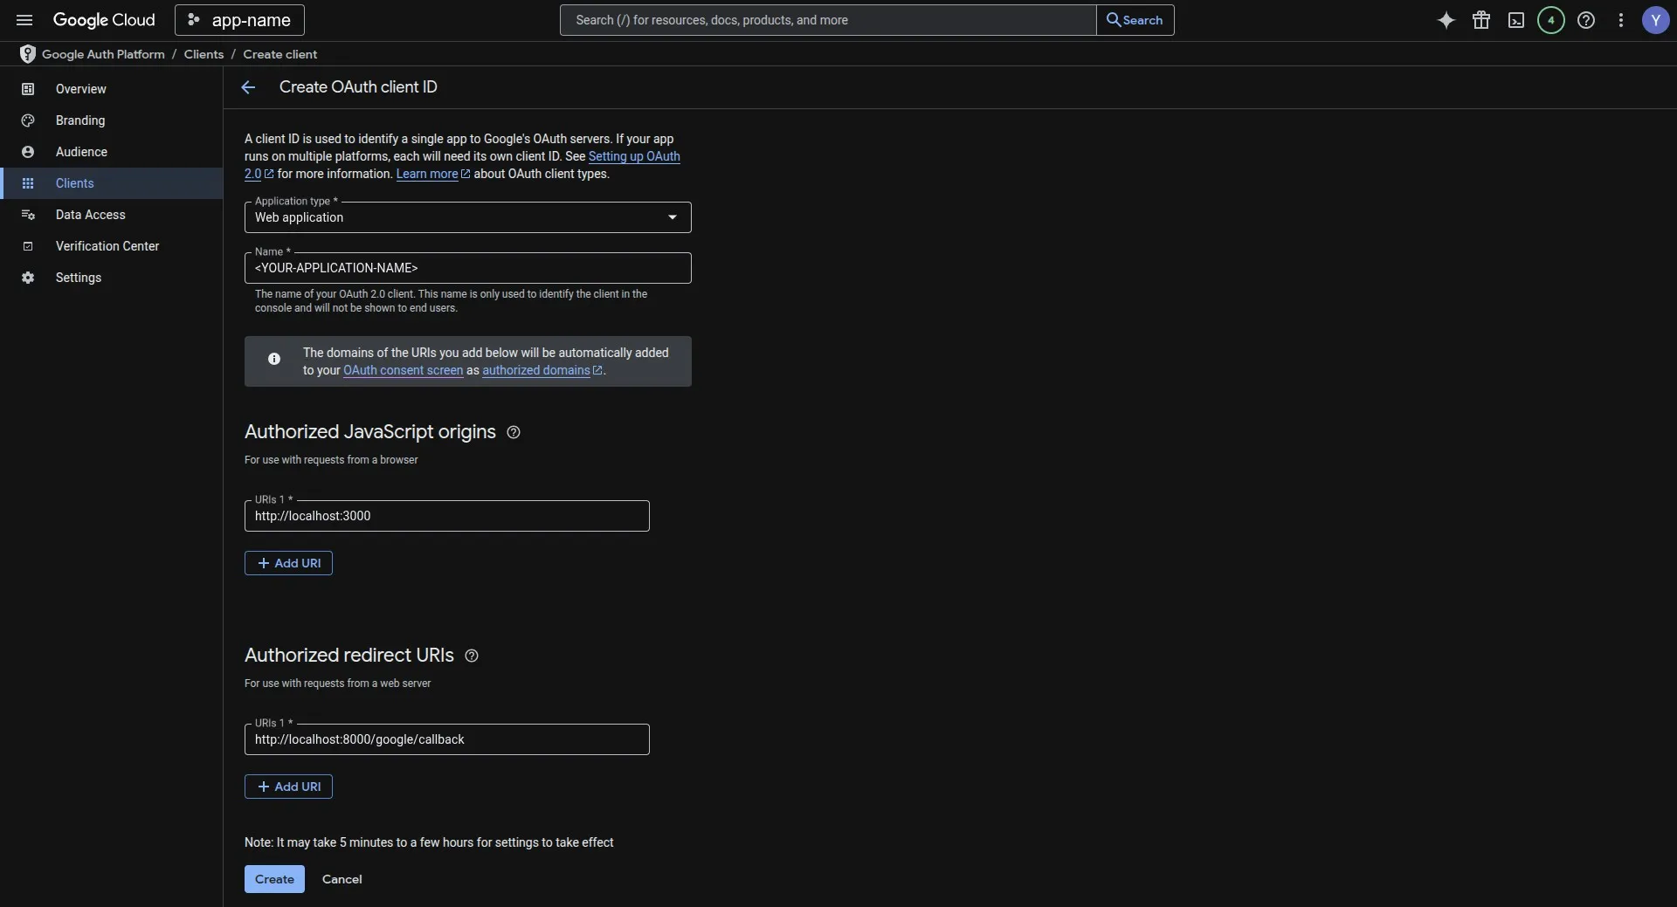
Task: Click the Verification Center checkbox icon
Action: point(28,246)
